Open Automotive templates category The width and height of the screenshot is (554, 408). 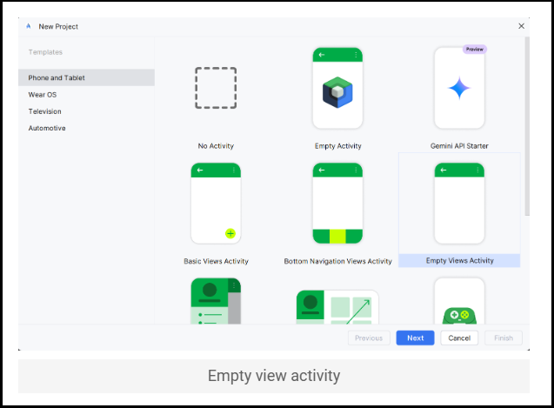[x=47, y=128]
